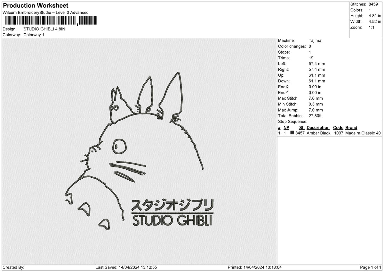Click the embroidered 'STUDIO GHIBLI' lettering in preview
This screenshot has height=272, width=384.
172,221
